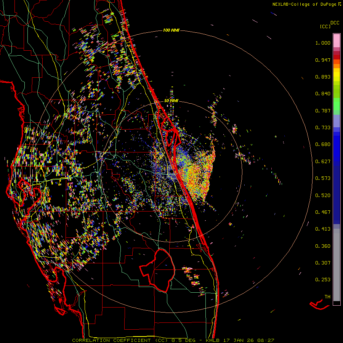Screen dimensions: 343x343
Task: Click the [CC] units label
Action: pos(325,26)
